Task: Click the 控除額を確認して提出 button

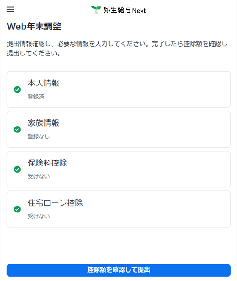Action: (118, 270)
